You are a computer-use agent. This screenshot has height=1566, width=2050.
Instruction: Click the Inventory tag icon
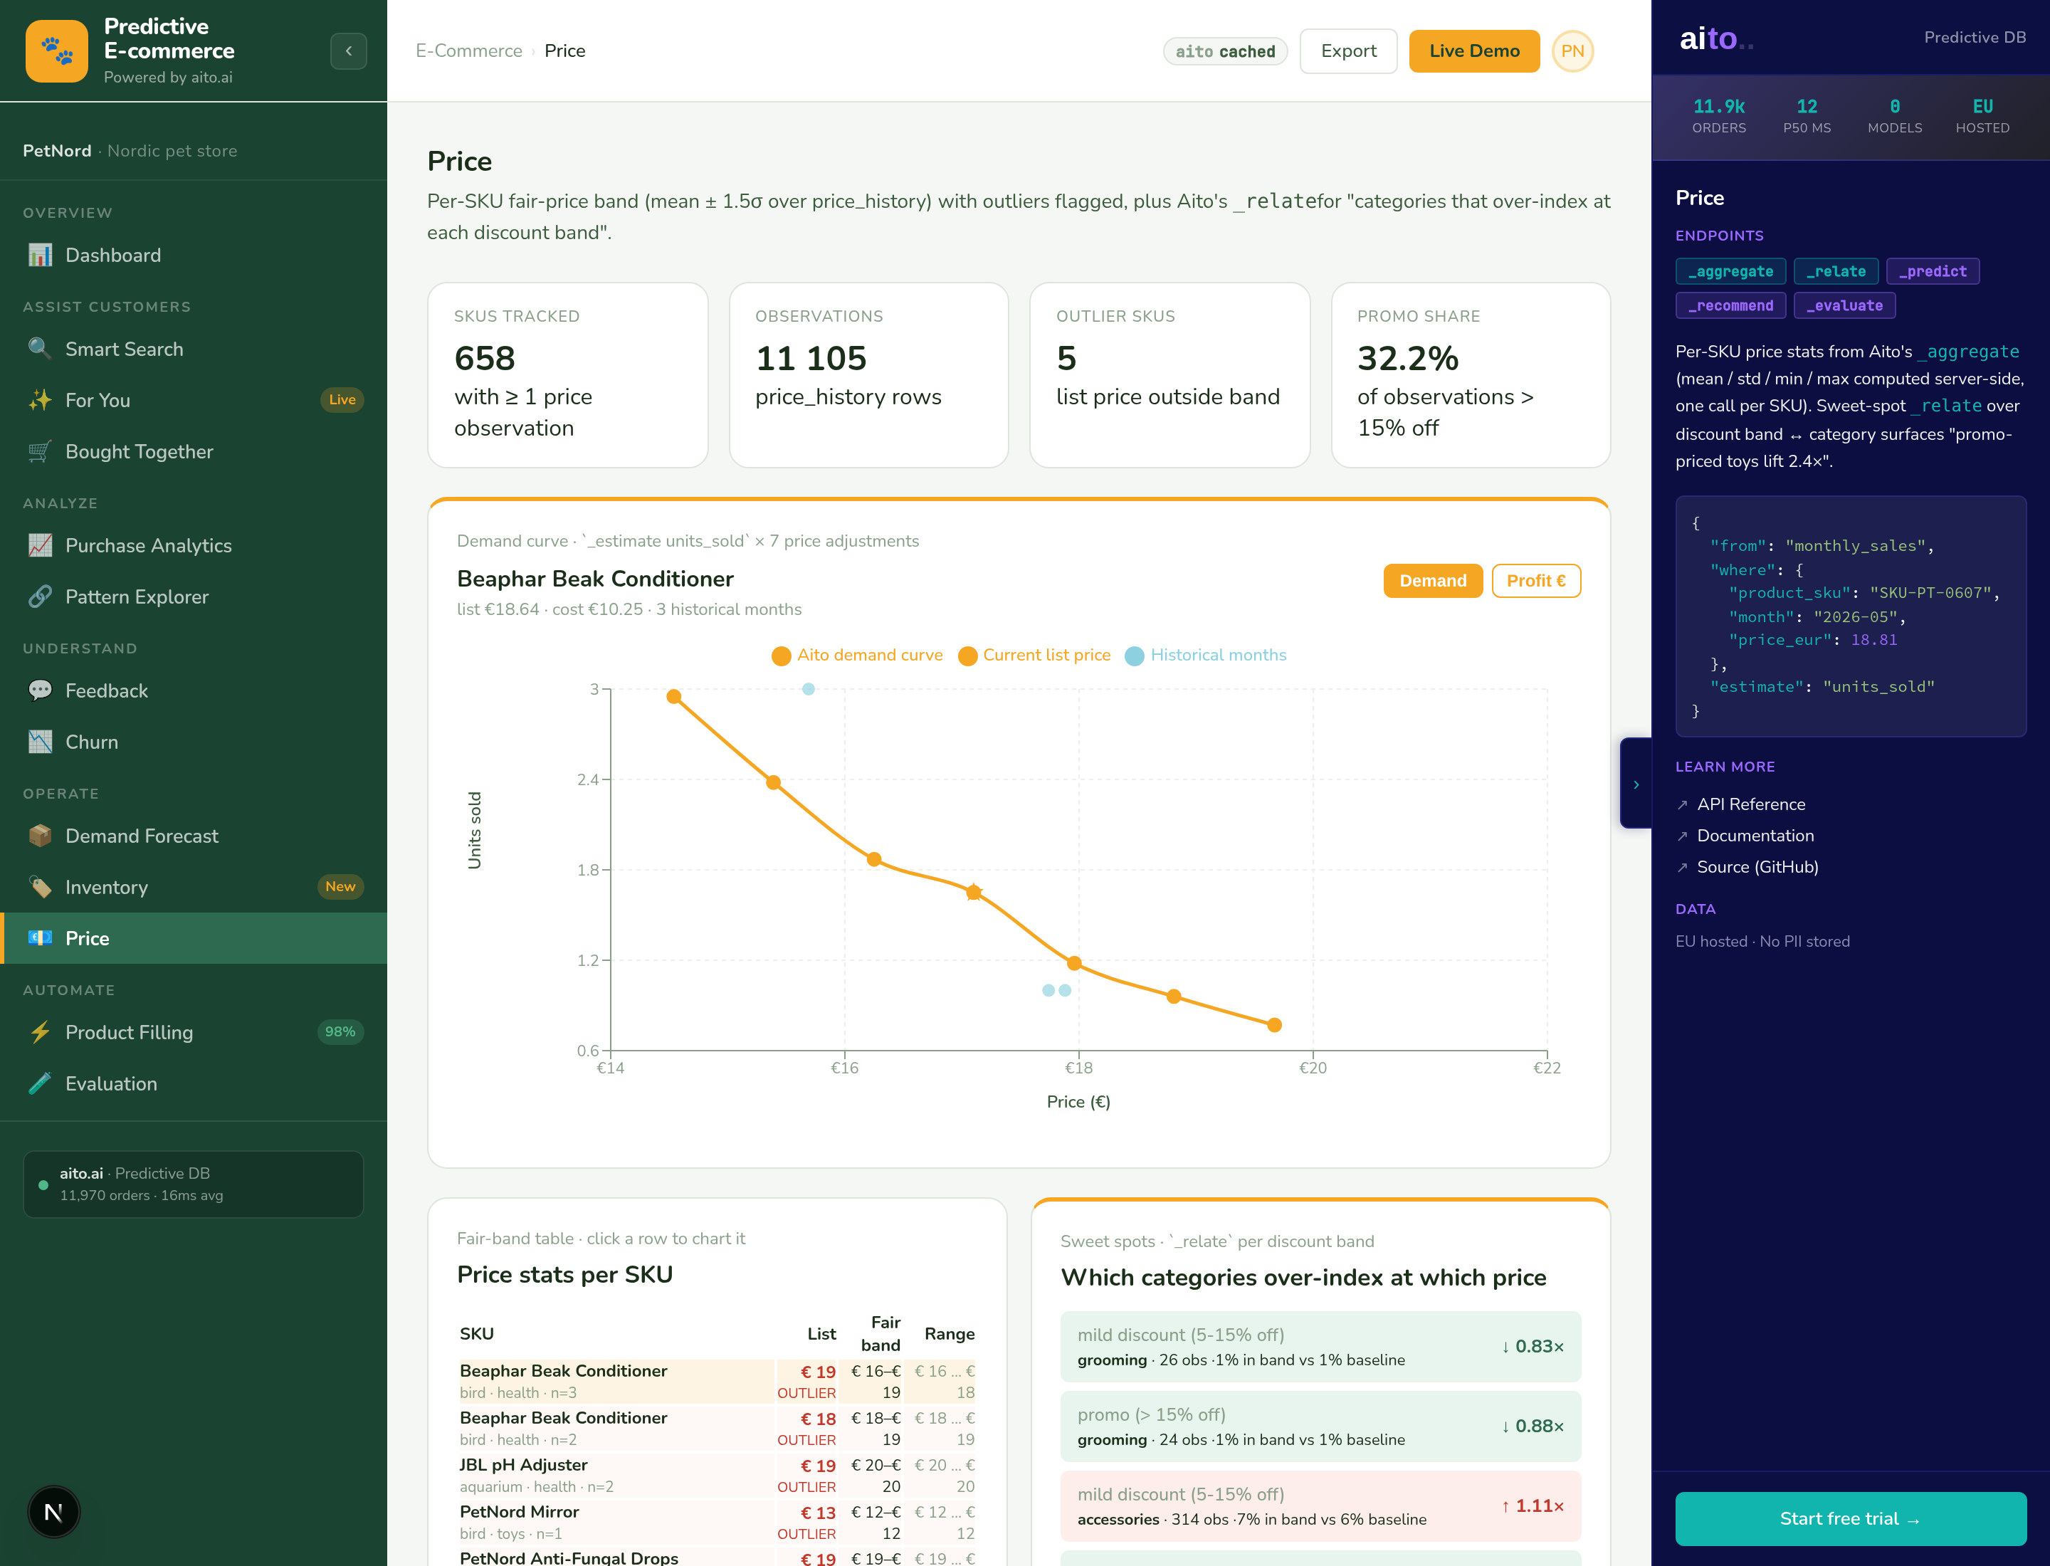[x=40, y=888]
